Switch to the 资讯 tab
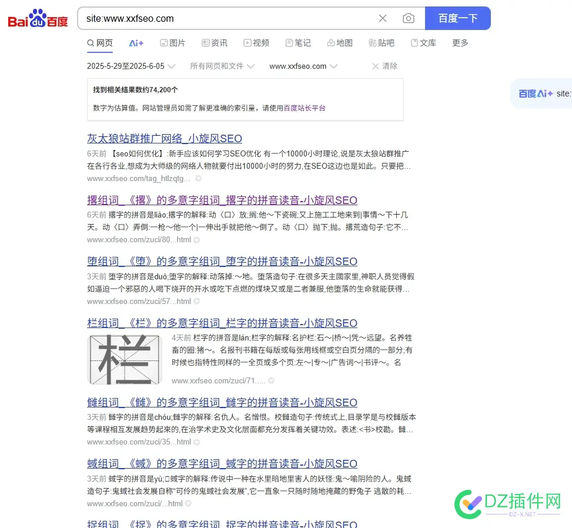 215,43
